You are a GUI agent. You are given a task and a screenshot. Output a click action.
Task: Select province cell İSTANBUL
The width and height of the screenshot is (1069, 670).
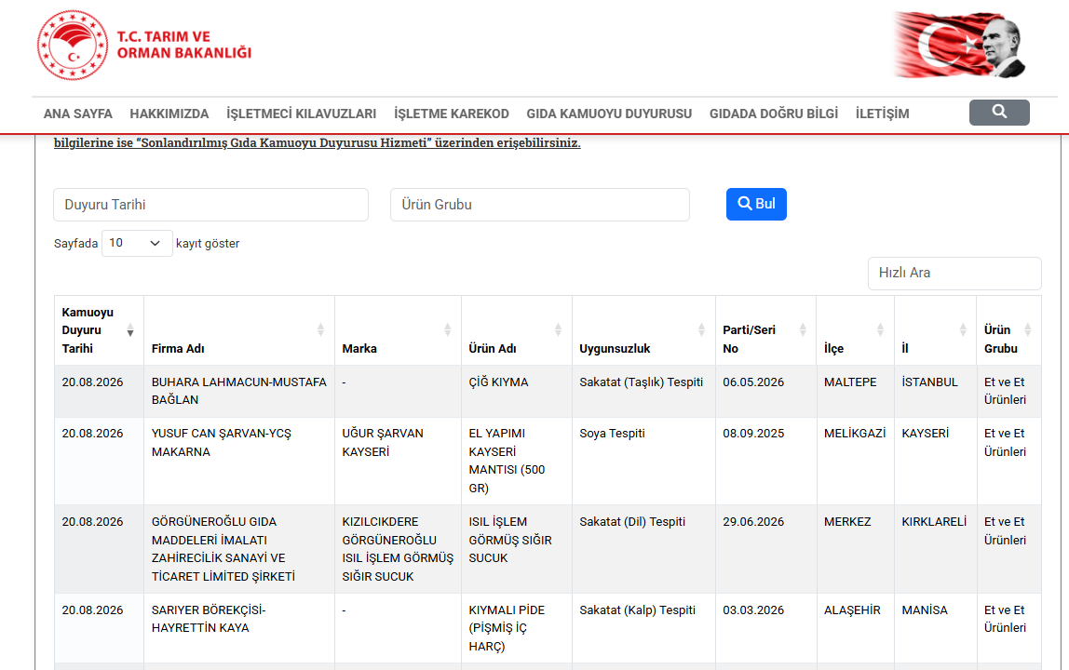tap(935, 391)
